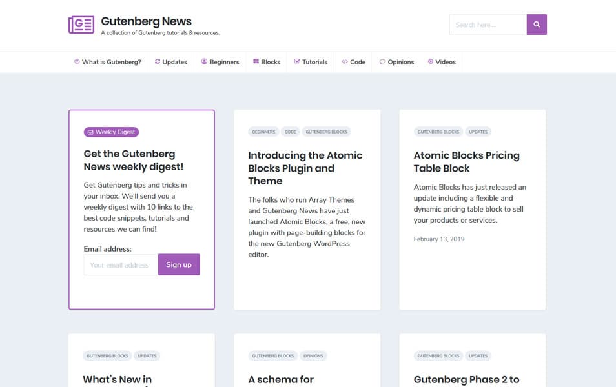616x387 pixels.
Task: Click the Get the Gutenberg News weekly digest heading
Action: coord(134,160)
